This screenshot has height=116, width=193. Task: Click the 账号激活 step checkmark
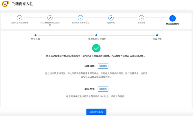tap(142, 18)
